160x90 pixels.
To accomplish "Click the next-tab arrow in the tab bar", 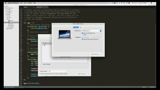I will coord(21,7).
